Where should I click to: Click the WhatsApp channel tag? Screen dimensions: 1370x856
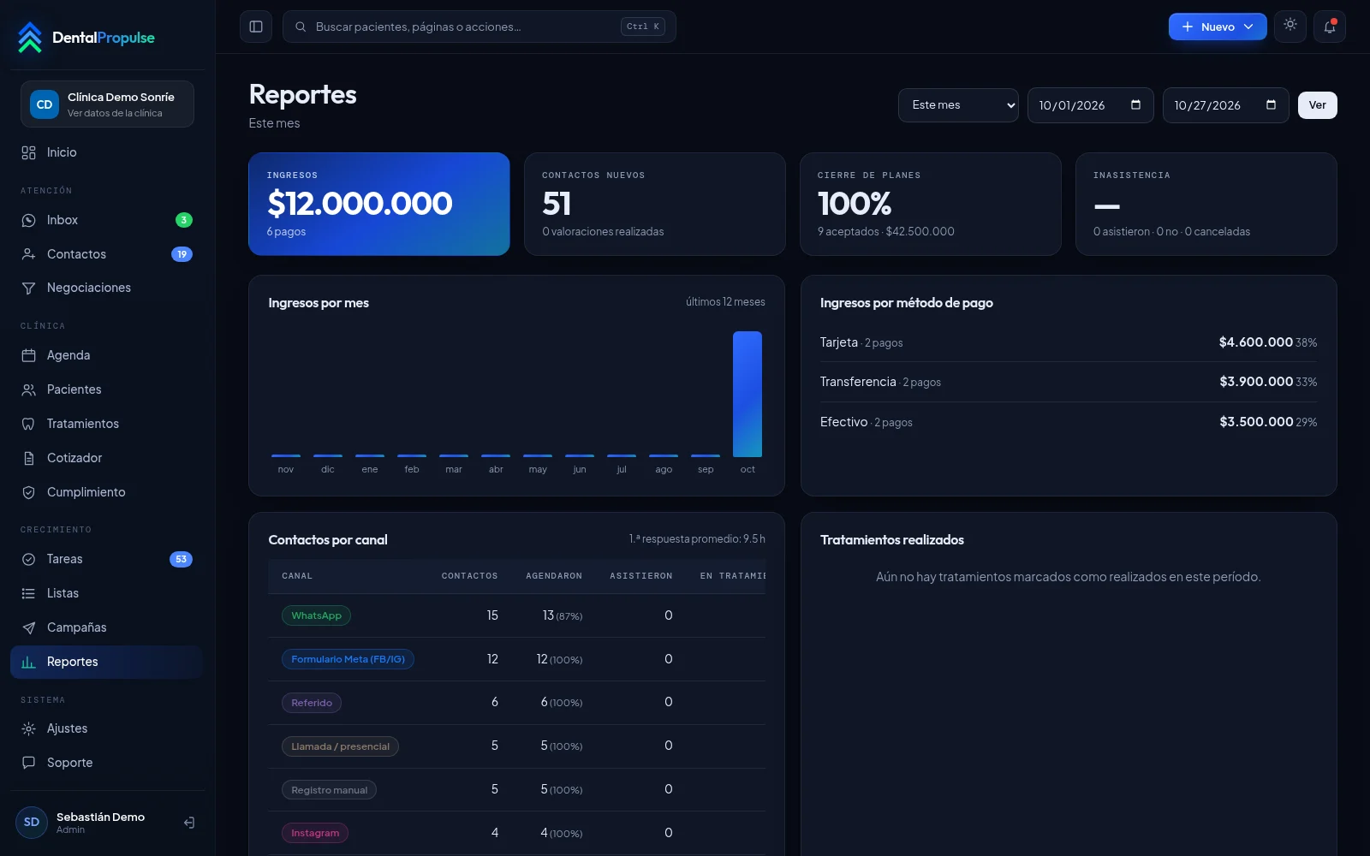pos(316,615)
